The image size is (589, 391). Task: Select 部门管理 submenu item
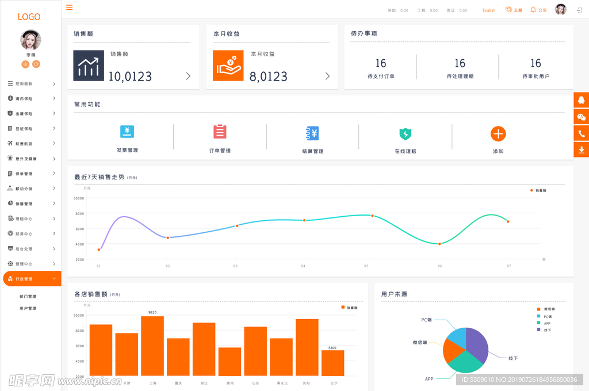(x=28, y=297)
